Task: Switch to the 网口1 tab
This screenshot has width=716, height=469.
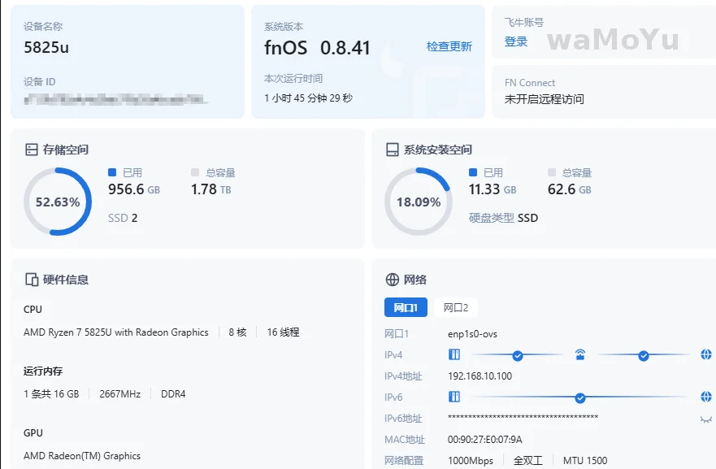Action: click(406, 307)
